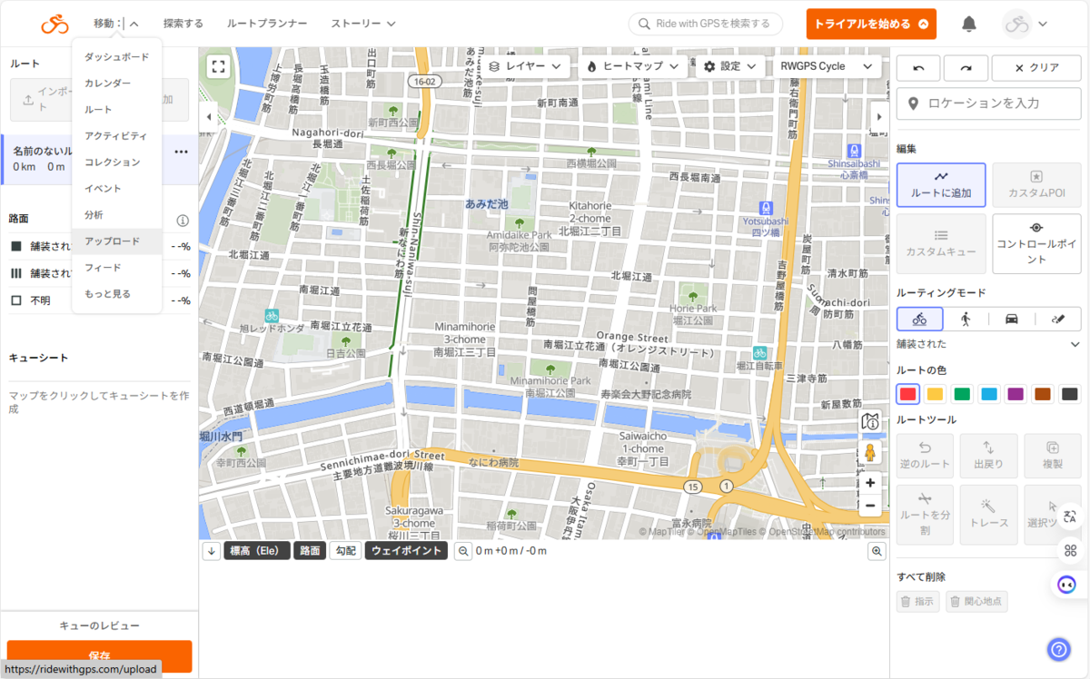Pick the purple route color
Image resolution: width=1090 pixels, height=679 pixels.
coord(1016,394)
